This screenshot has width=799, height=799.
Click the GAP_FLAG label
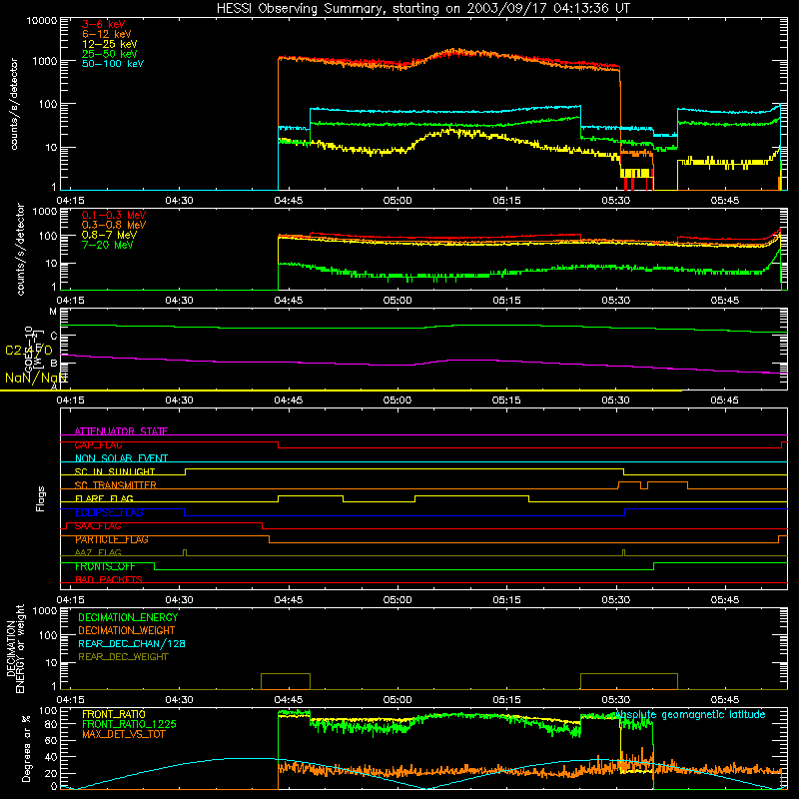point(98,444)
